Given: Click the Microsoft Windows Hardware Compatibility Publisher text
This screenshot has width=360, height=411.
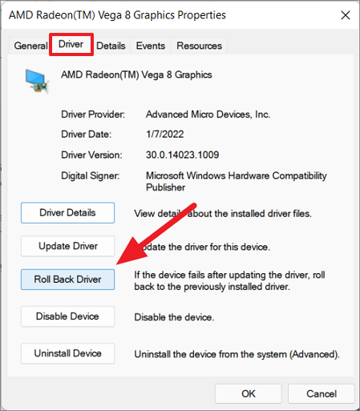Looking at the screenshot, I should pyautogui.click(x=237, y=182).
